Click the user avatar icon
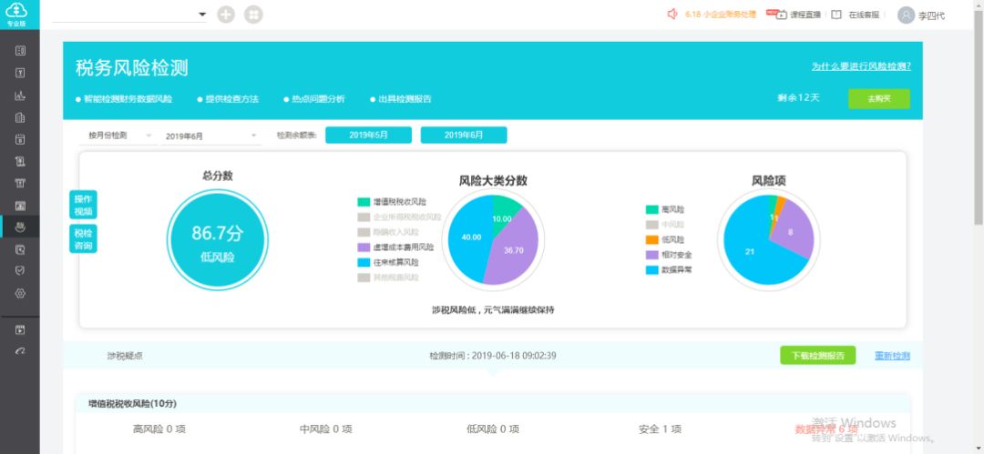Image resolution: width=984 pixels, height=454 pixels. click(906, 15)
